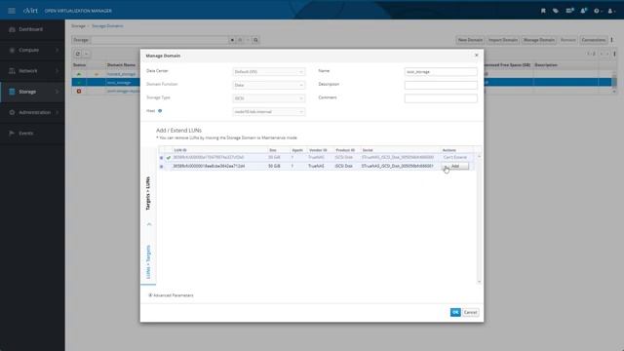
Task: Switch to the Targets > LUNs tab
Action: pyautogui.click(x=148, y=193)
